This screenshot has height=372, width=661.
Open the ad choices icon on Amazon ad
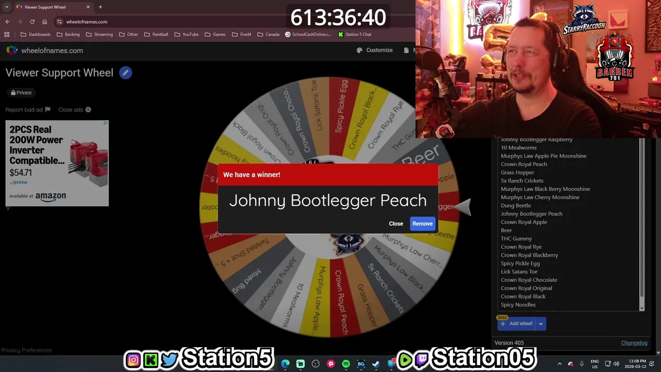105,123
